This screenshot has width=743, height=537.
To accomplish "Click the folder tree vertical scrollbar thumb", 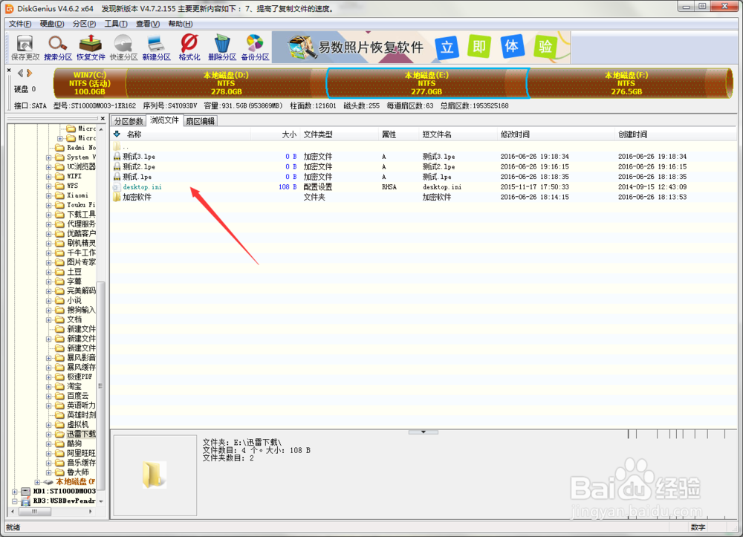I will tap(100, 386).
